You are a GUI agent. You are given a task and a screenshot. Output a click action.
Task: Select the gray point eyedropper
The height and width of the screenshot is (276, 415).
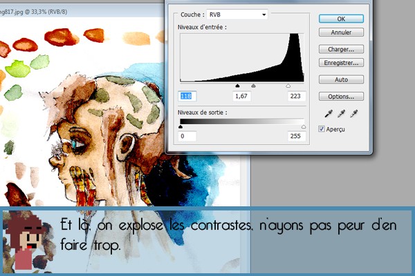click(341, 114)
